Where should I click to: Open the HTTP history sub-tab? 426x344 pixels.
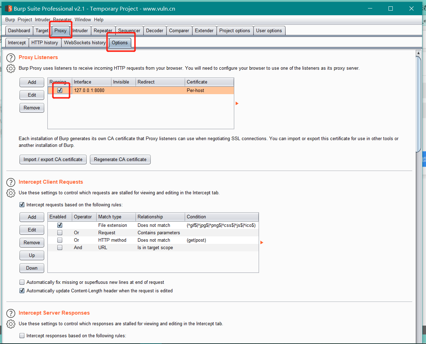click(x=45, y=43)
